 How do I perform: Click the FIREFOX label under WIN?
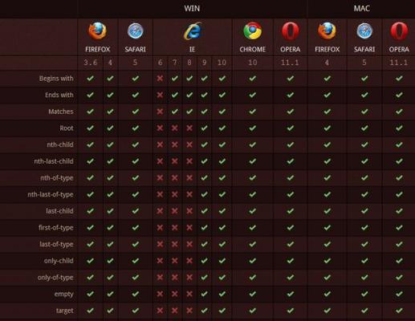(98, 50)
